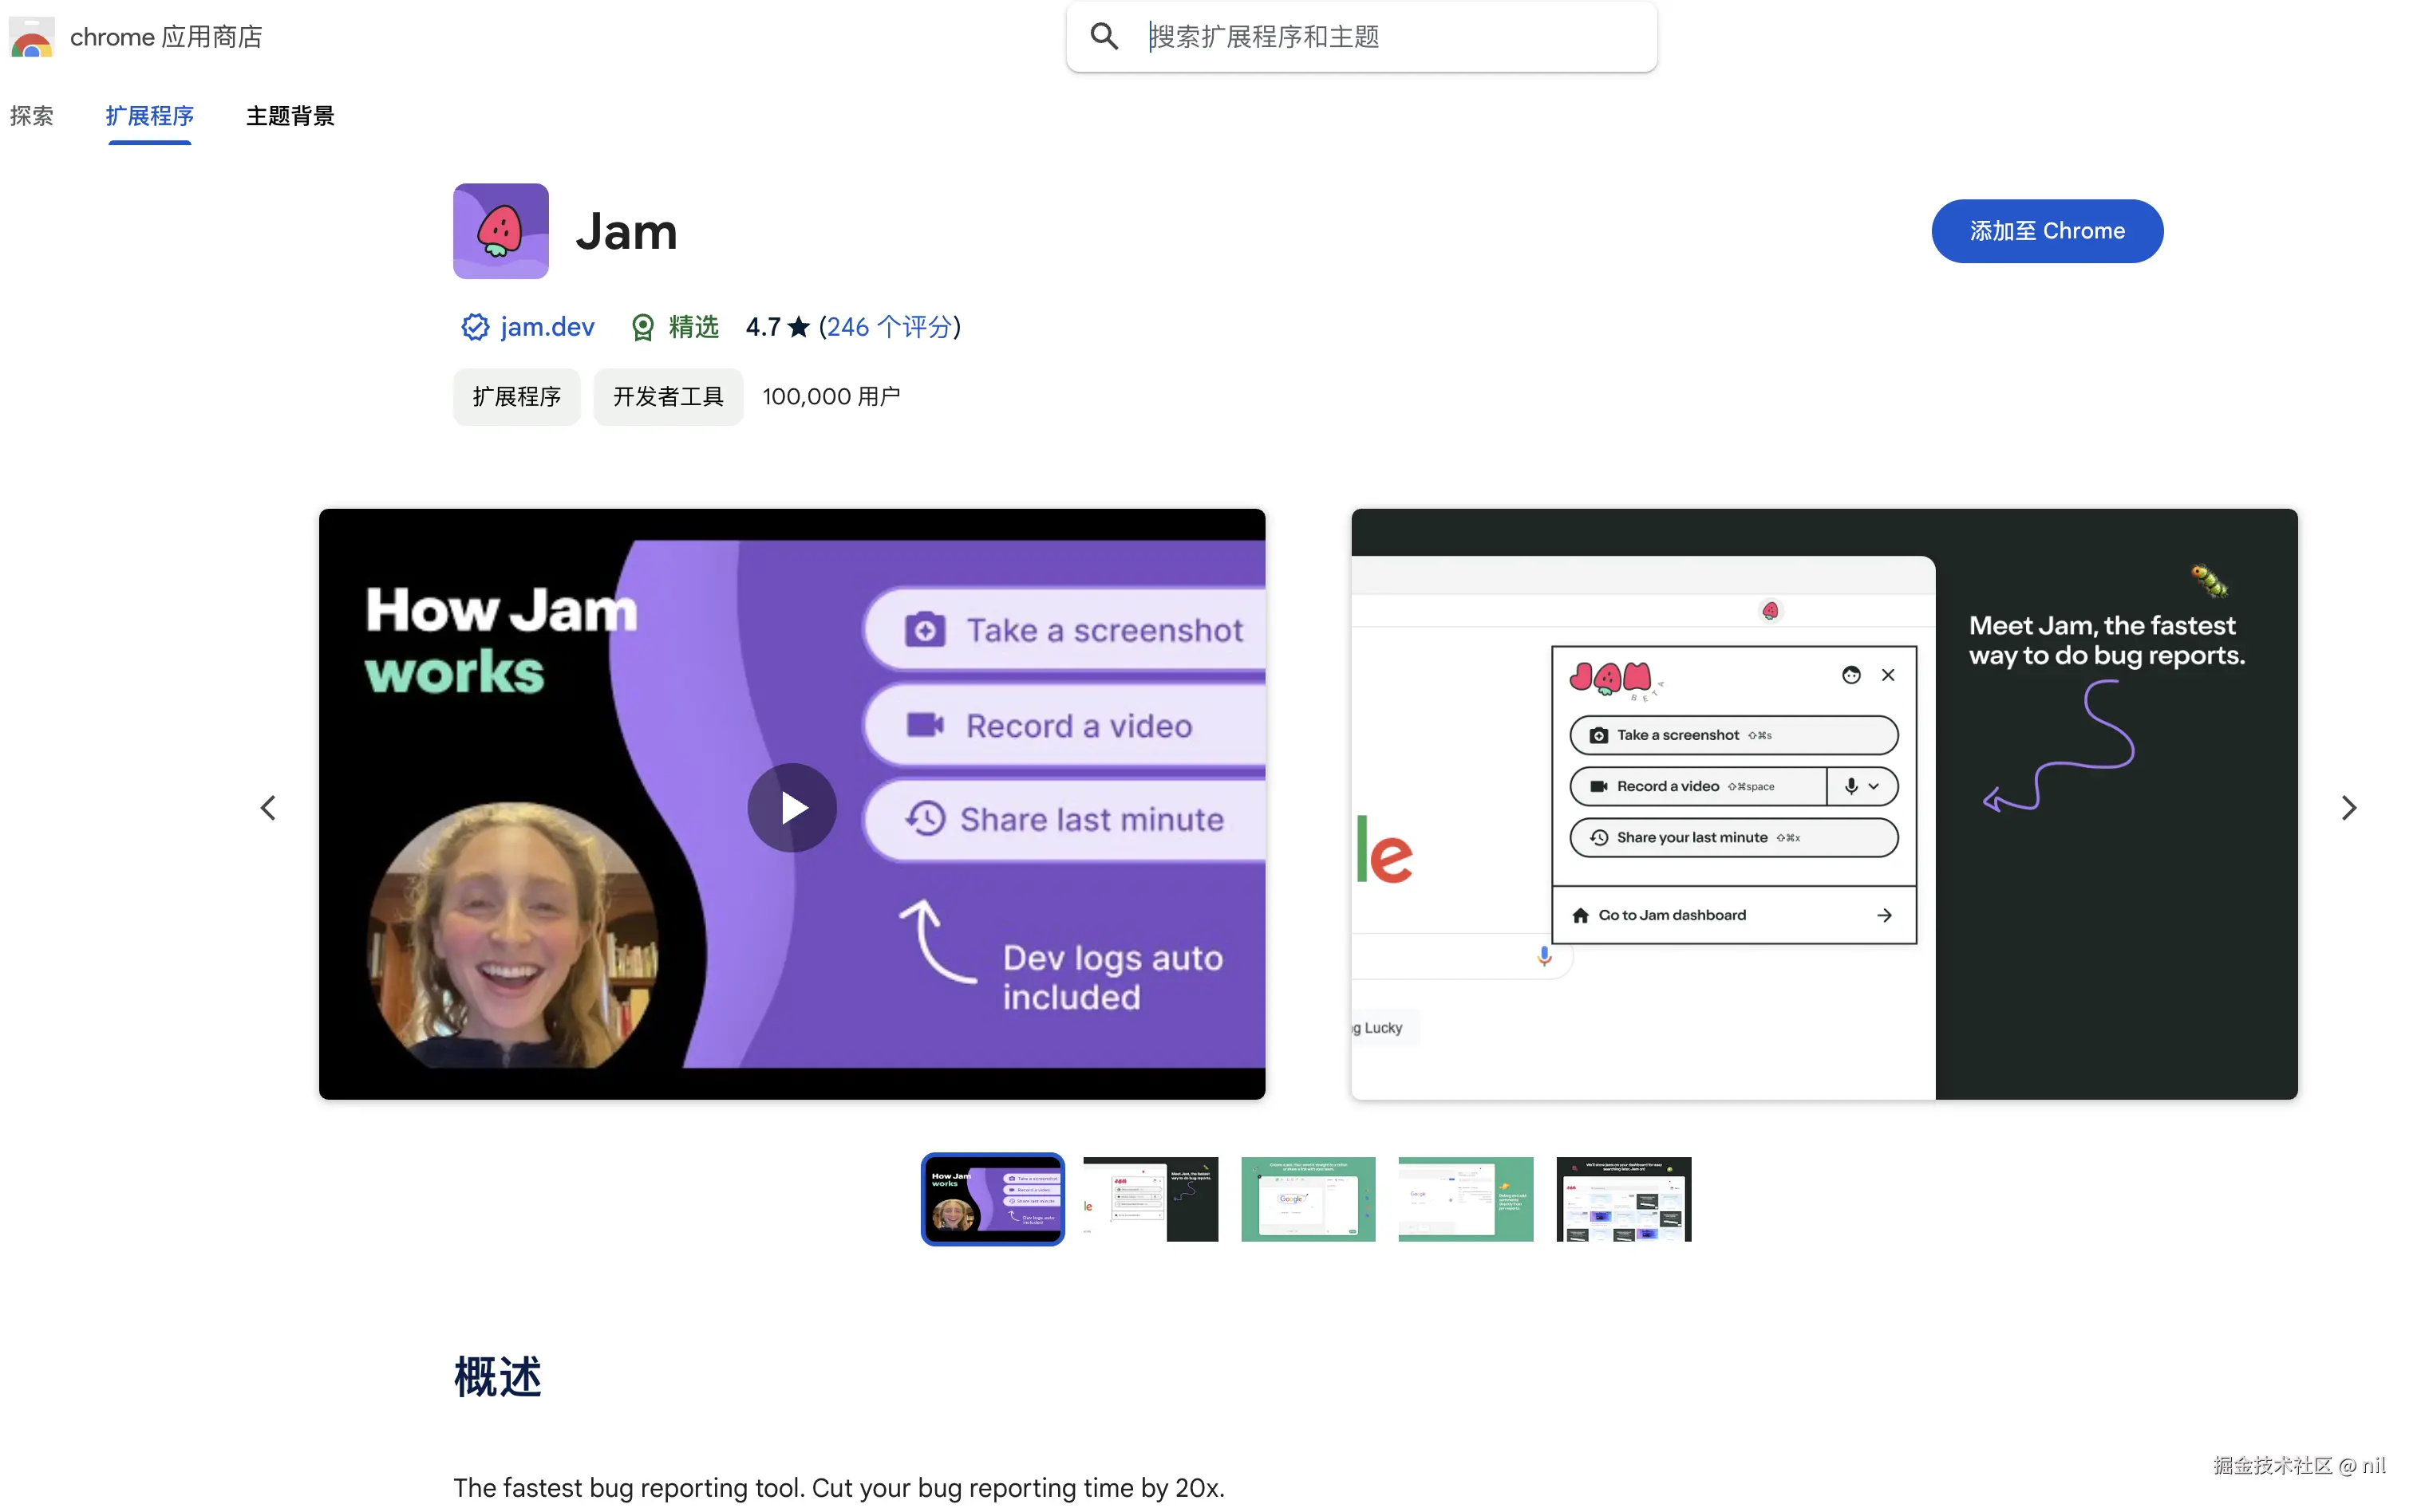
Task: Click the 扩展程序 category chip
Action: click(516, 397)
